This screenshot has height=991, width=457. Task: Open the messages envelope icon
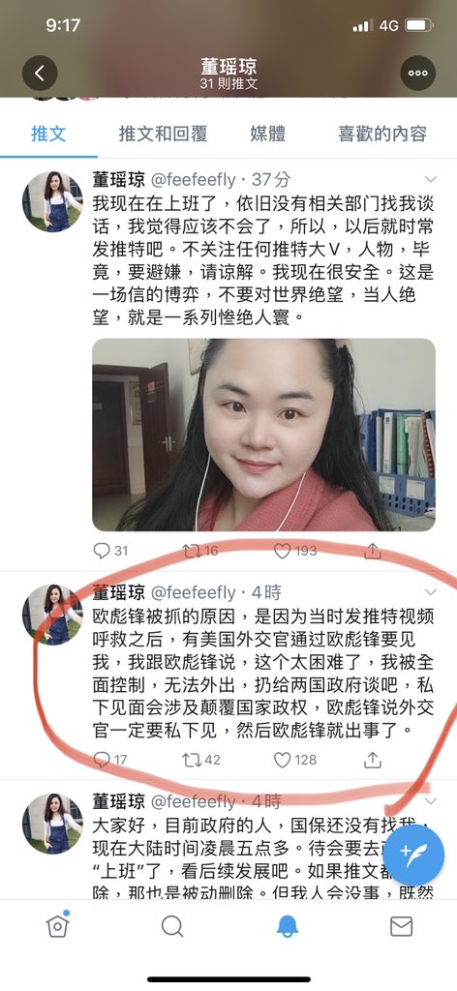click(402, 926)
